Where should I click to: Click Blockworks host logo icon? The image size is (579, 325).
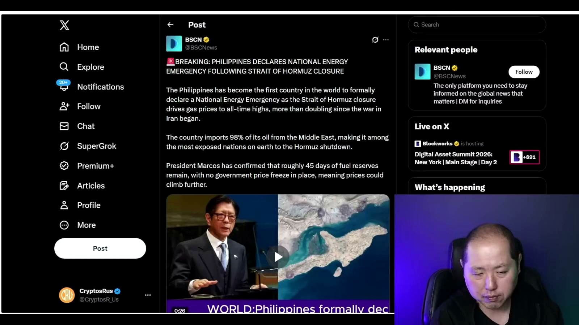(x=418, y=144)
